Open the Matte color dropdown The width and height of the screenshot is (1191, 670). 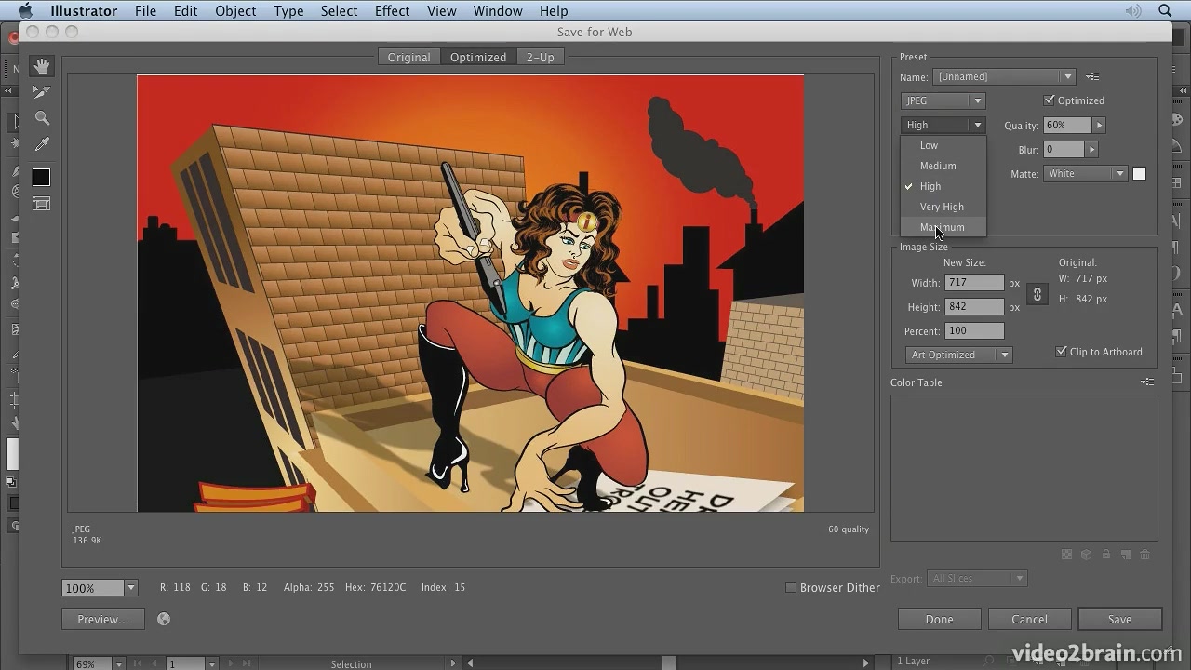pos(1086,173)
